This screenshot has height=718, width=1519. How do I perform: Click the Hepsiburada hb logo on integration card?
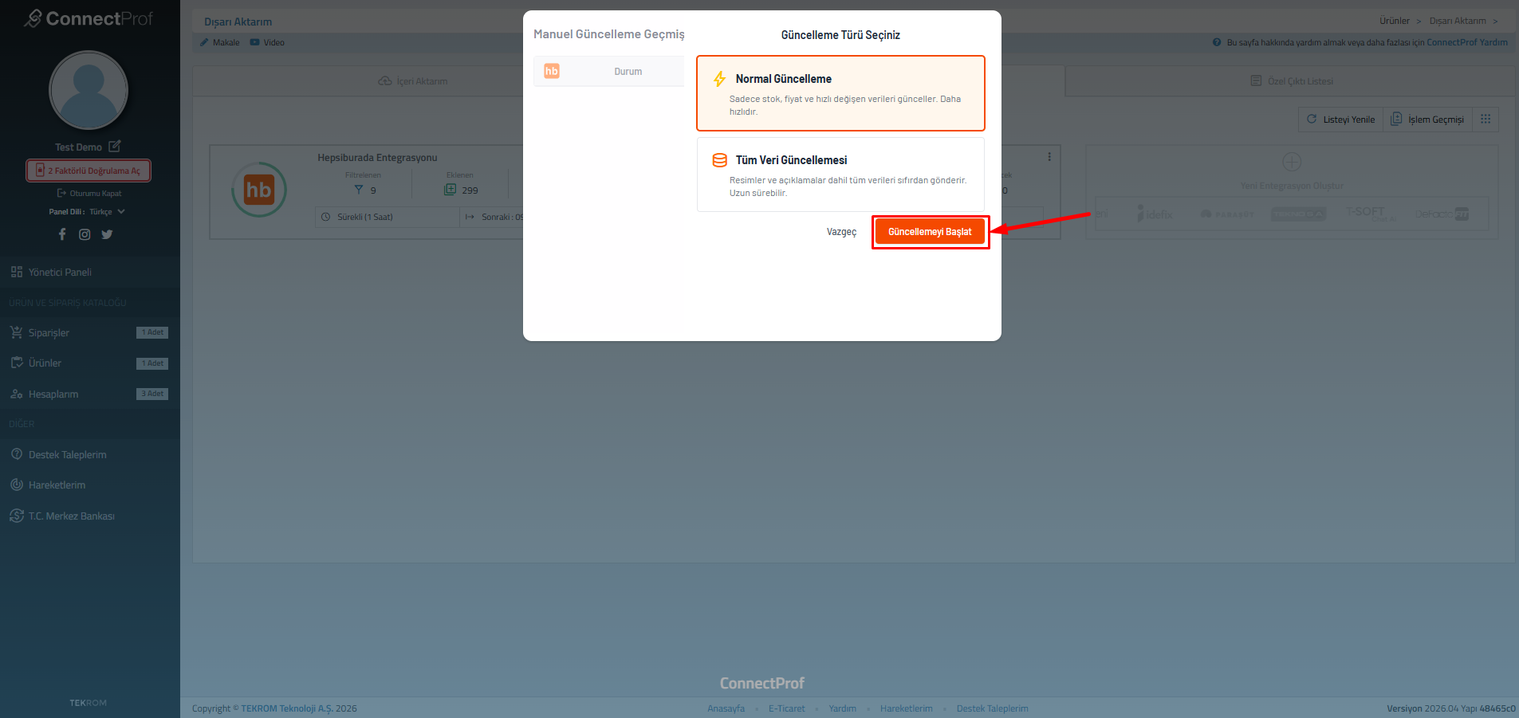(x=259, y=190)
